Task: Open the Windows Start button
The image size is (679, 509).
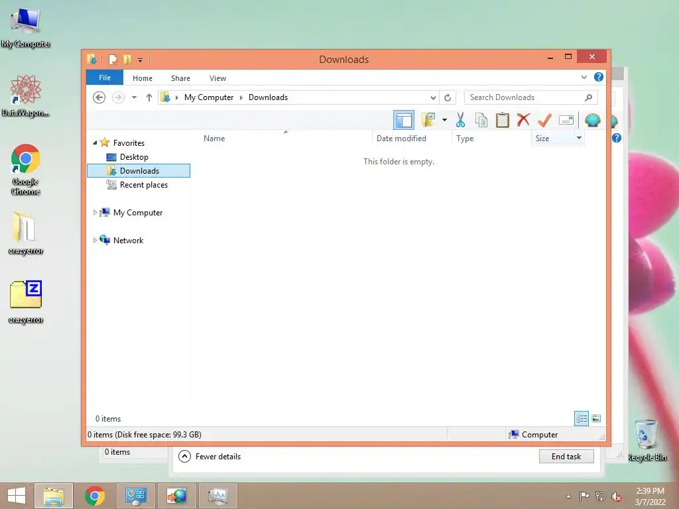Action: (17, 496)
